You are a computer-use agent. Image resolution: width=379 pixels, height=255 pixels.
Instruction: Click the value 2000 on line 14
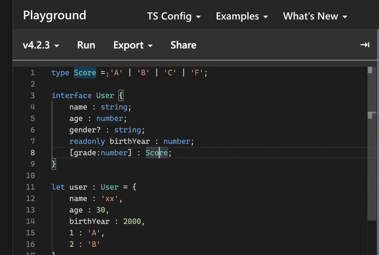pos(132,221)
